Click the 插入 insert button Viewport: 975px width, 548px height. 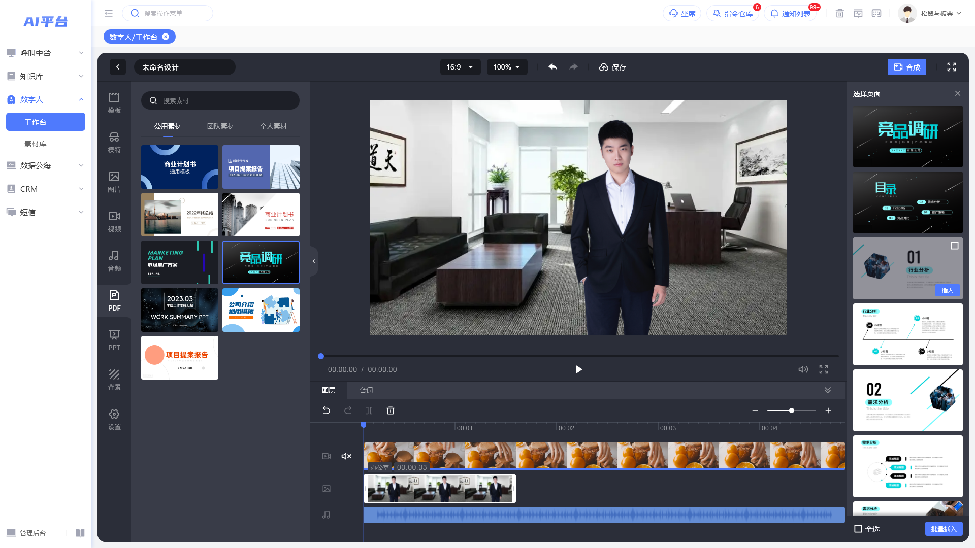pos(947,290)
